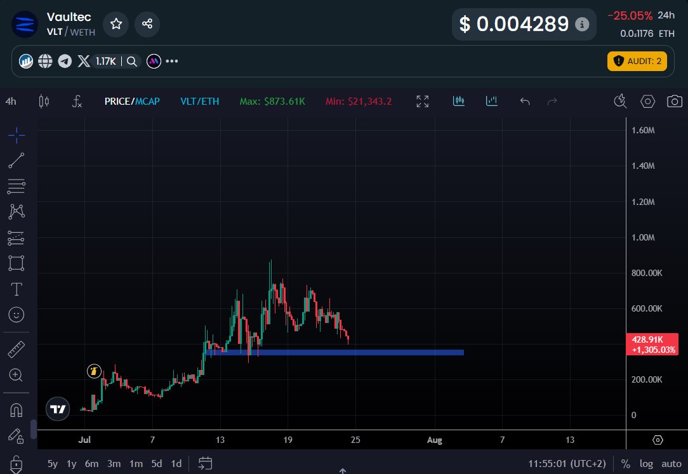
Task: Set range to 5y
Action: click(x=53, y=463)
